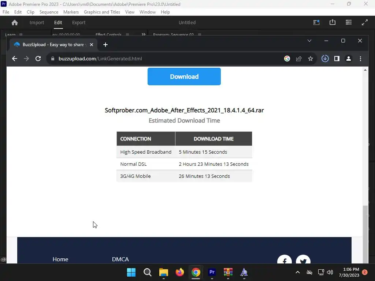The image size is (375, 281).
Task: Click the Home footer link
Action: (x=60, y=259)
